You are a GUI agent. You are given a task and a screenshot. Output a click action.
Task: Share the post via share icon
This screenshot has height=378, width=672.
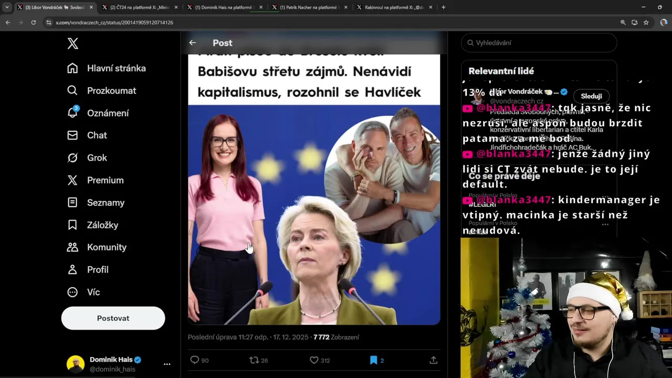pos(434,360)
